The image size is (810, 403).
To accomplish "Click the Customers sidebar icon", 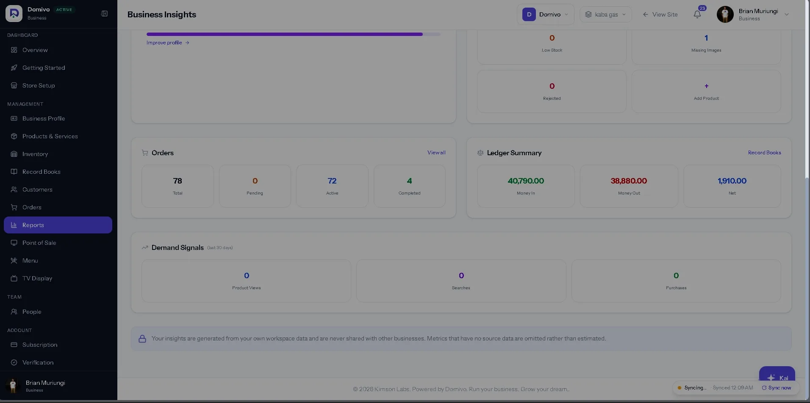I will click(14, 189).
